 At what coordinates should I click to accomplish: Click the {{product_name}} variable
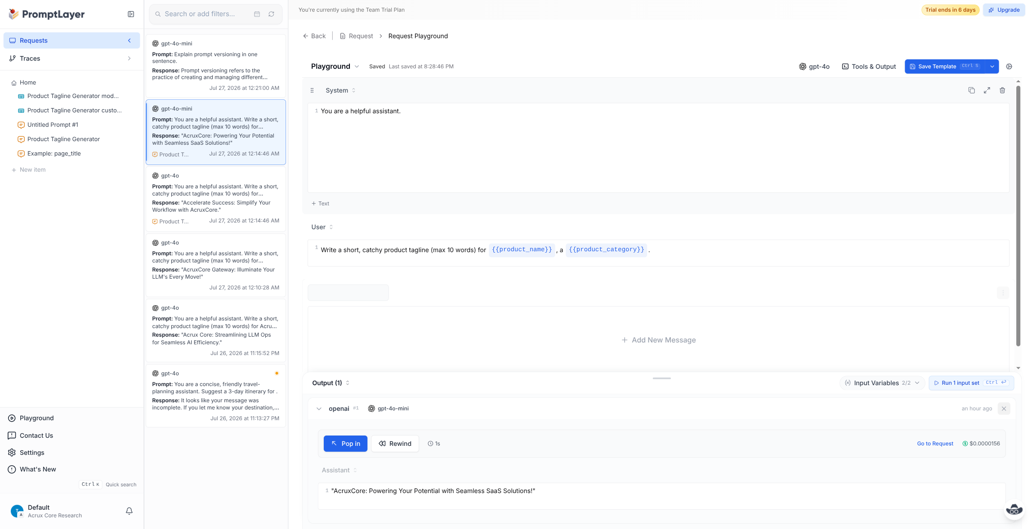point(522,249)
